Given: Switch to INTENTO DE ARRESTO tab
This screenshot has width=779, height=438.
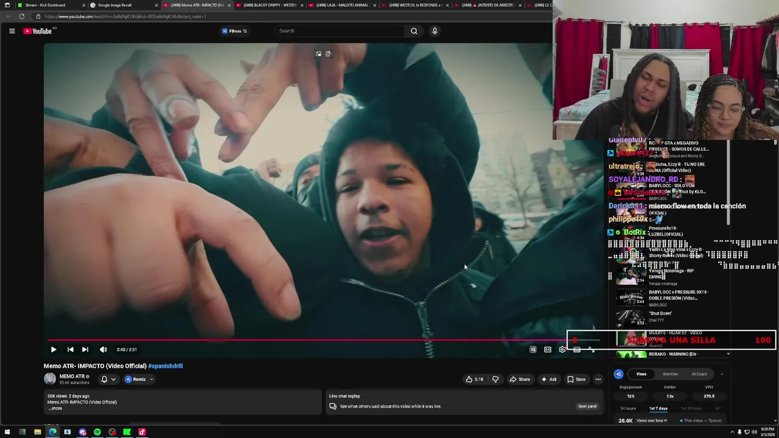Looking at the screenshot, I should (x=488, y=5).
